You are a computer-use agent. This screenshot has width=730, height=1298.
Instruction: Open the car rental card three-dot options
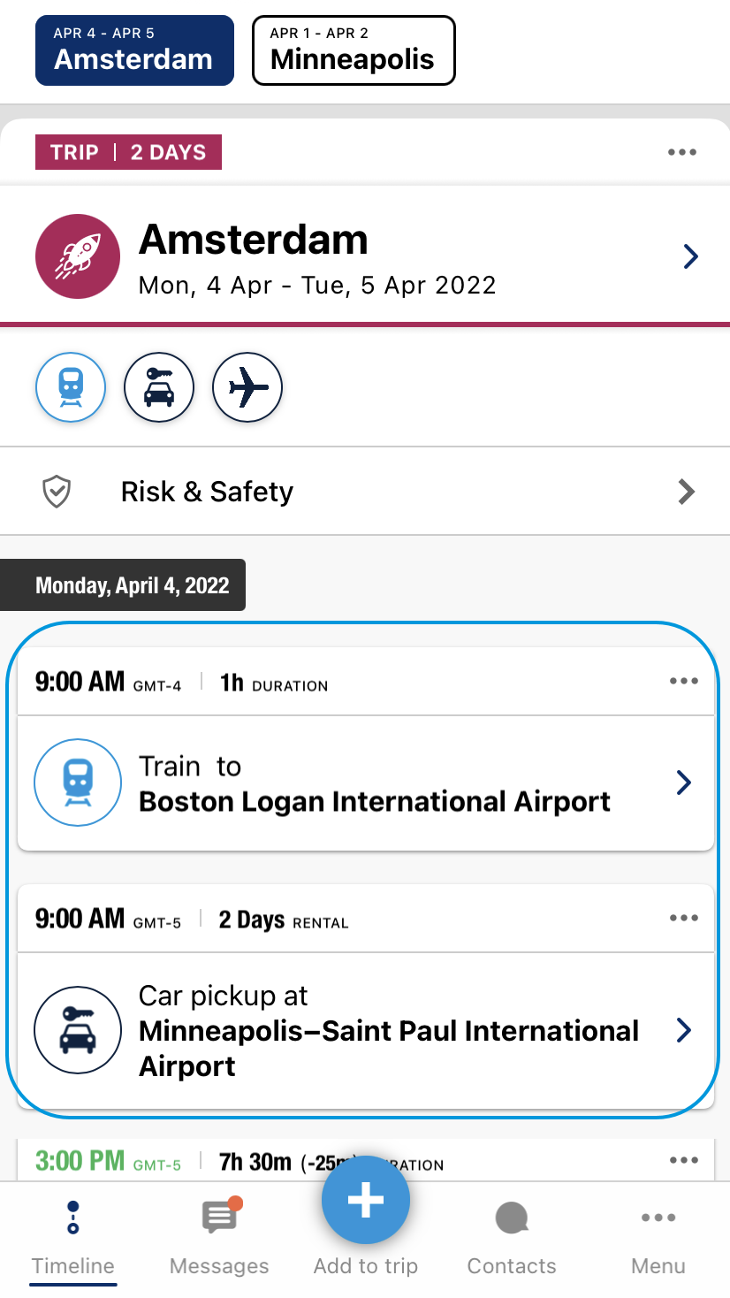[684, 918]
